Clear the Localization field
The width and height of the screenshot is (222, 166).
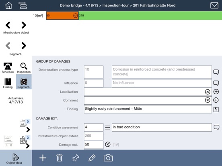(208, 92)
